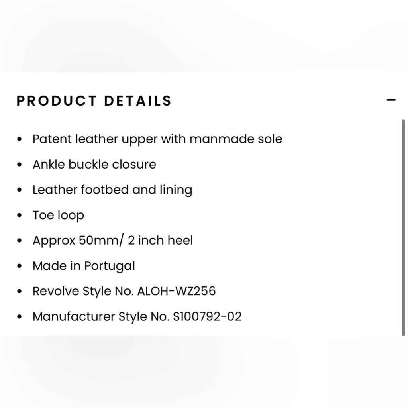Click the bullet before Toe loop
The width and height of the screenshot is (408, 408).
click(19, 216)
